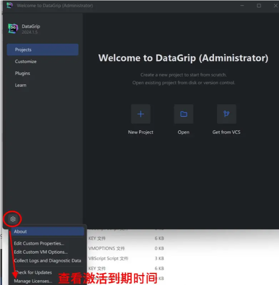Image resolution: width=279 pixels, height=285 pixels.
Task: Click the Get from VCS label
Action: click(226, 132)
